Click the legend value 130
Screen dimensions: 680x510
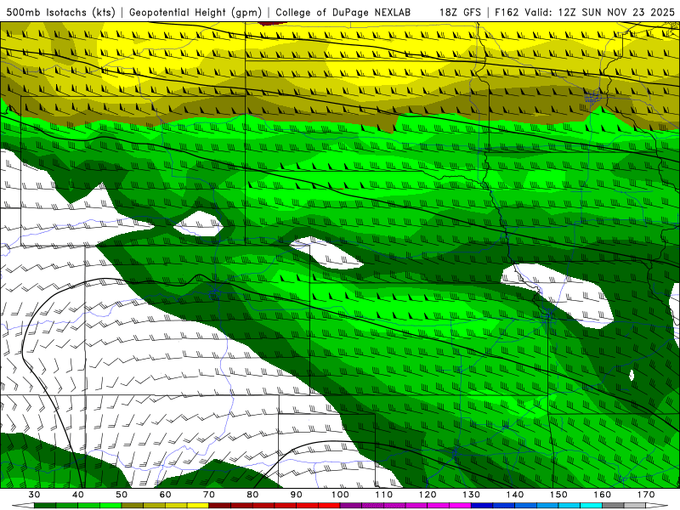471,495
